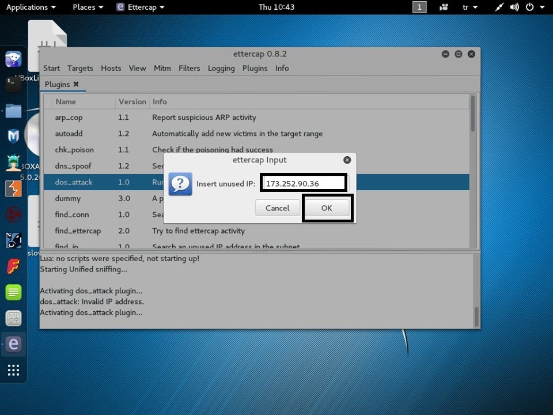Screen dimensions: 553x415
Task: Launch the red Maltego dock icon
Action: (13, 214)
